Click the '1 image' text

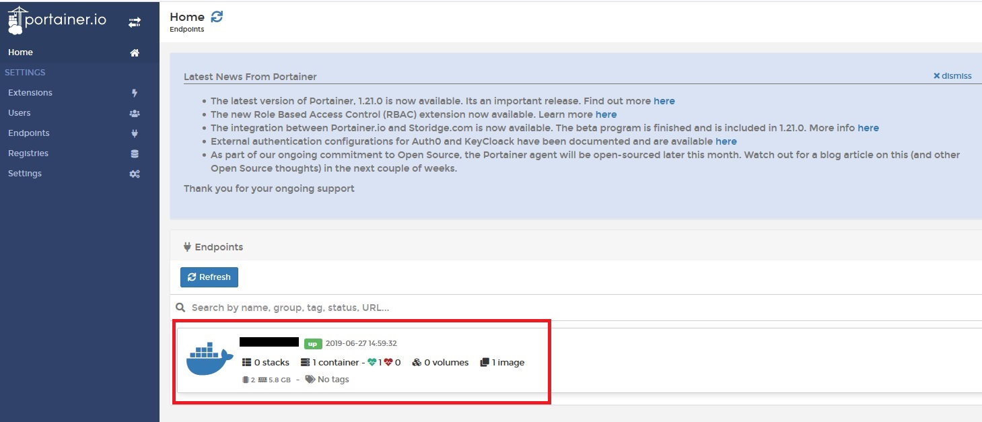point(508,362)
